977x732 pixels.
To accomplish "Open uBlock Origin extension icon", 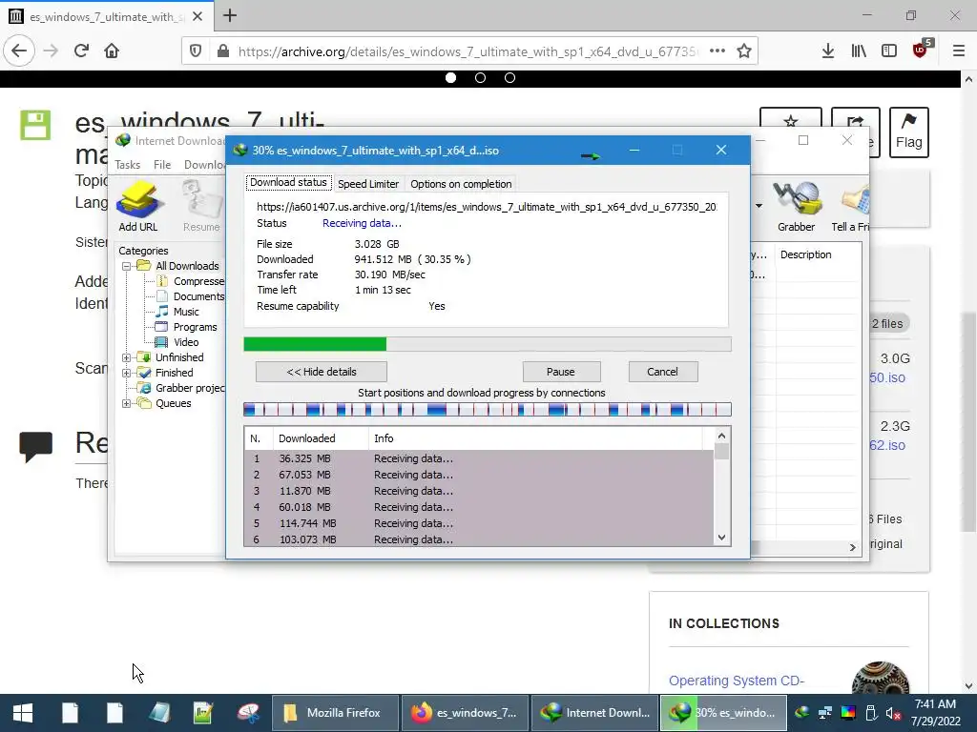I will point(921,50).
